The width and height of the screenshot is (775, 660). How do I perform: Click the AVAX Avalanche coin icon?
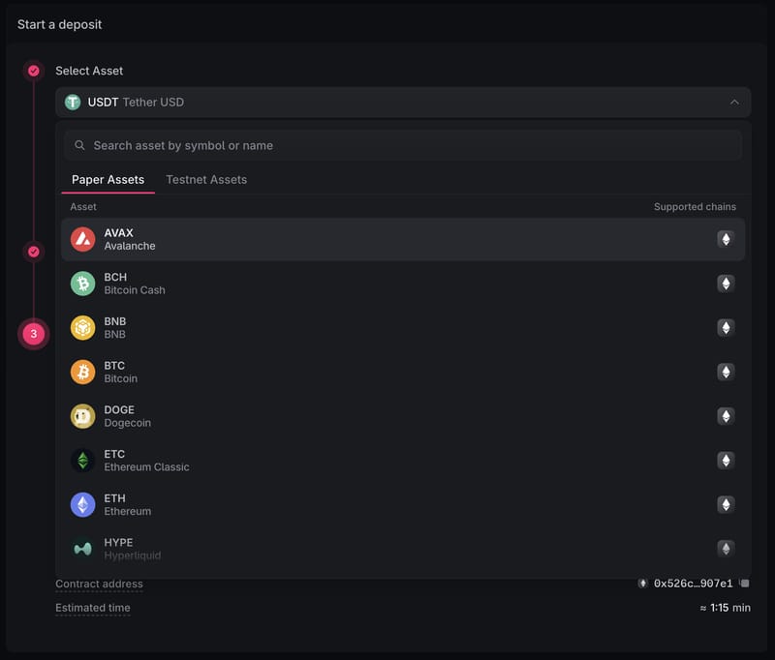(x=82, y=239)
